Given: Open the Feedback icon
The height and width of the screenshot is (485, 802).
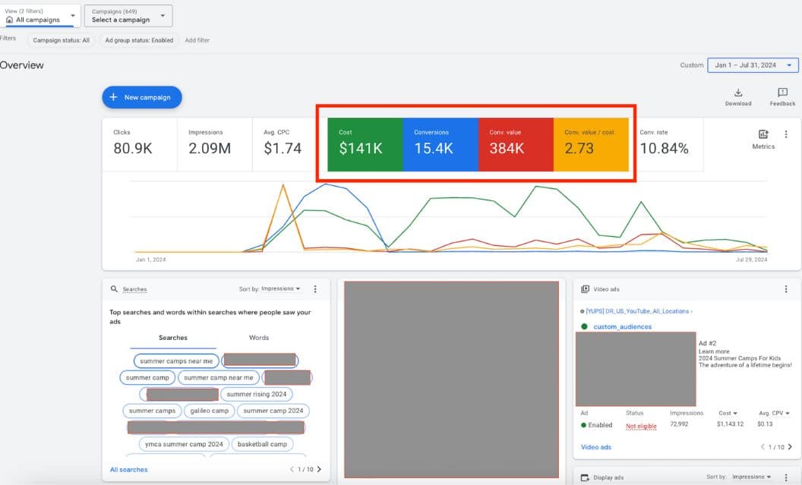Looking at the screenshot, I should [x=782, y=93].
